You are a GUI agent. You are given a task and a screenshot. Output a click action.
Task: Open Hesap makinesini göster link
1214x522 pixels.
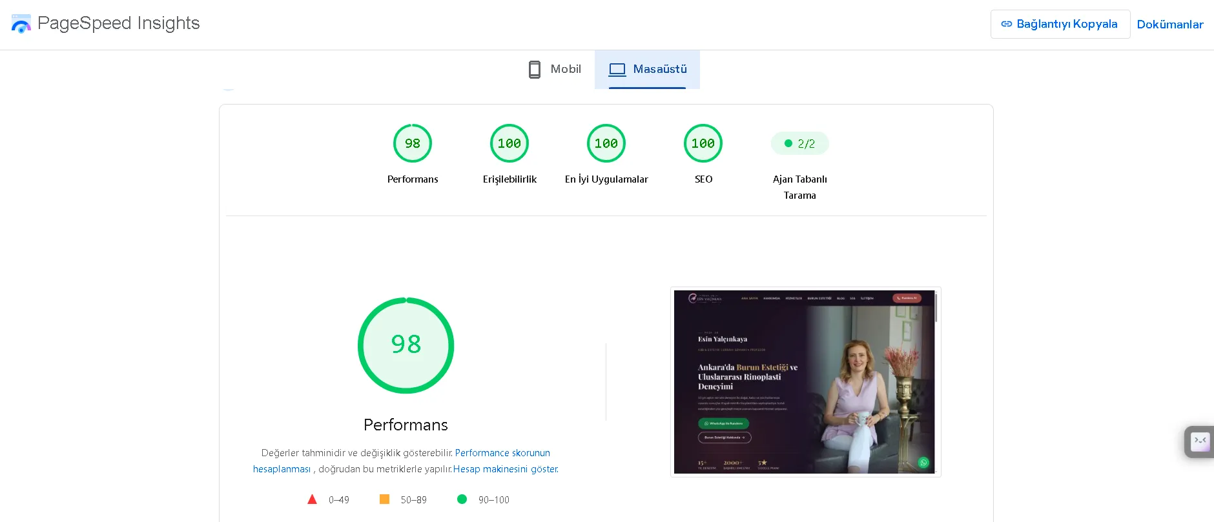coord(506,469)
